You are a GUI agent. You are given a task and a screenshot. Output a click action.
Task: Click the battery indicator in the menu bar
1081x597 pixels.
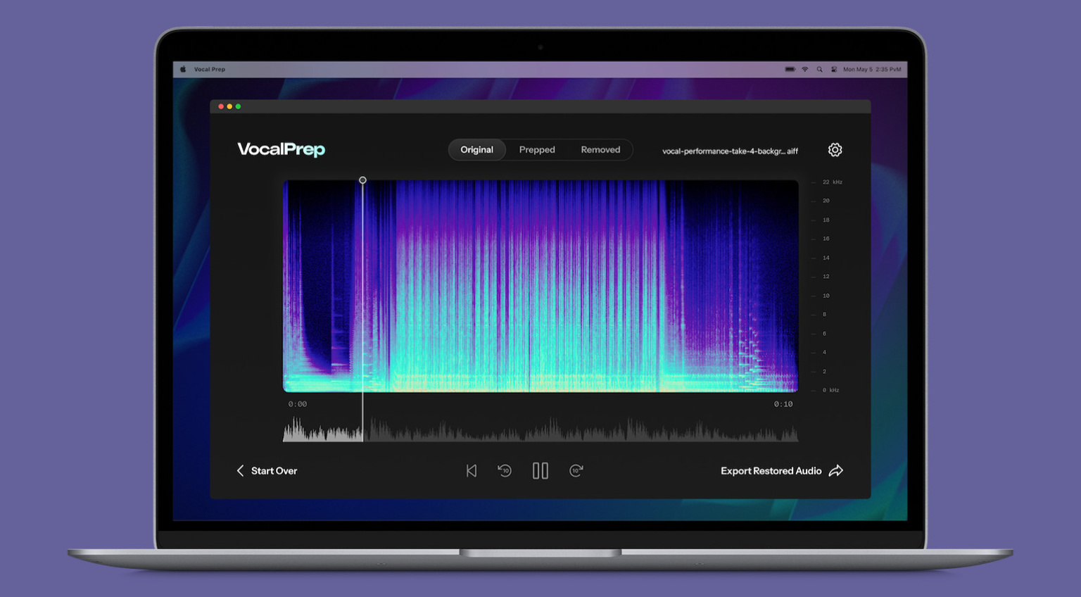[x=790, y=69]
